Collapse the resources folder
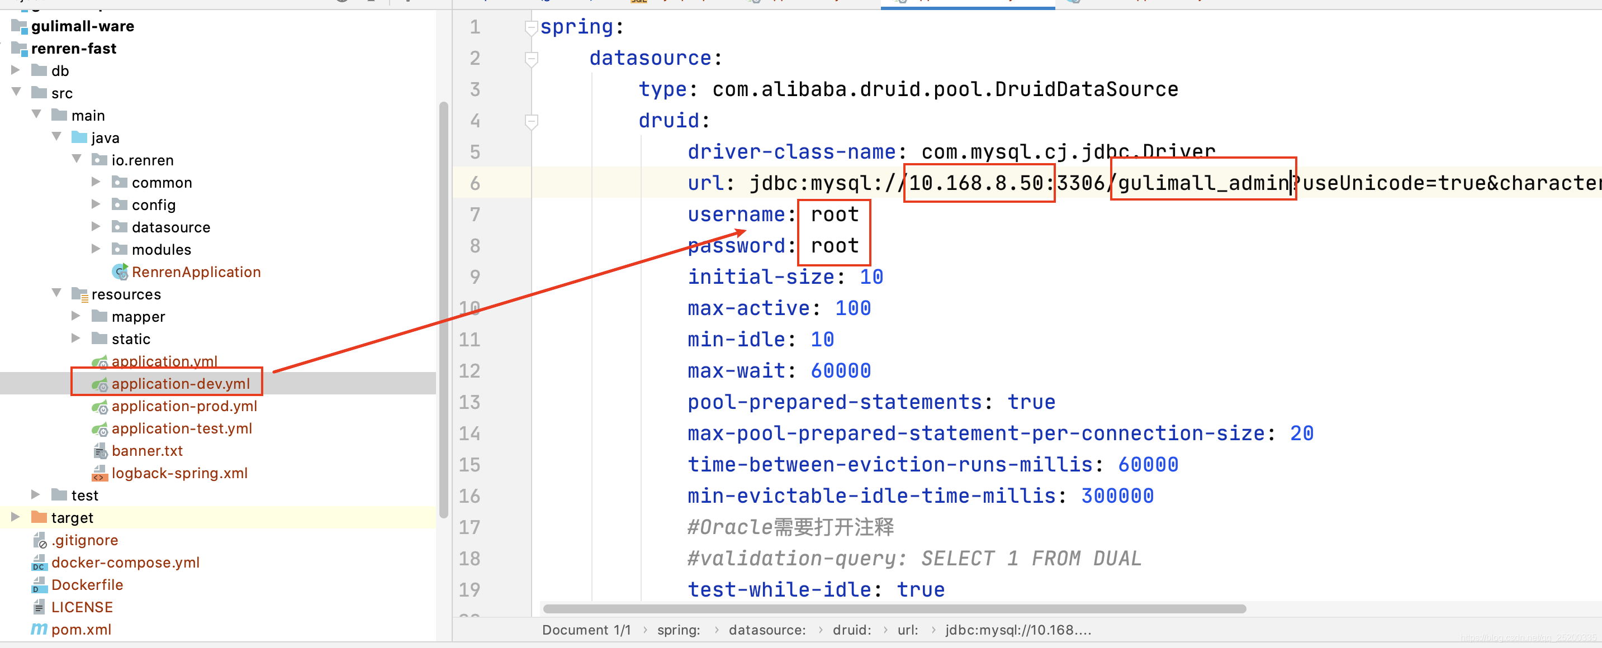 (x=56, y=293)
